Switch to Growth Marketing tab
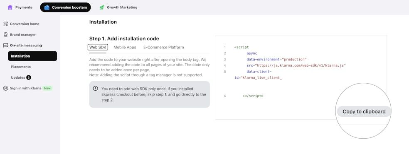The width and height of the screenshot is (409, 154). click(x=118, y=7)
